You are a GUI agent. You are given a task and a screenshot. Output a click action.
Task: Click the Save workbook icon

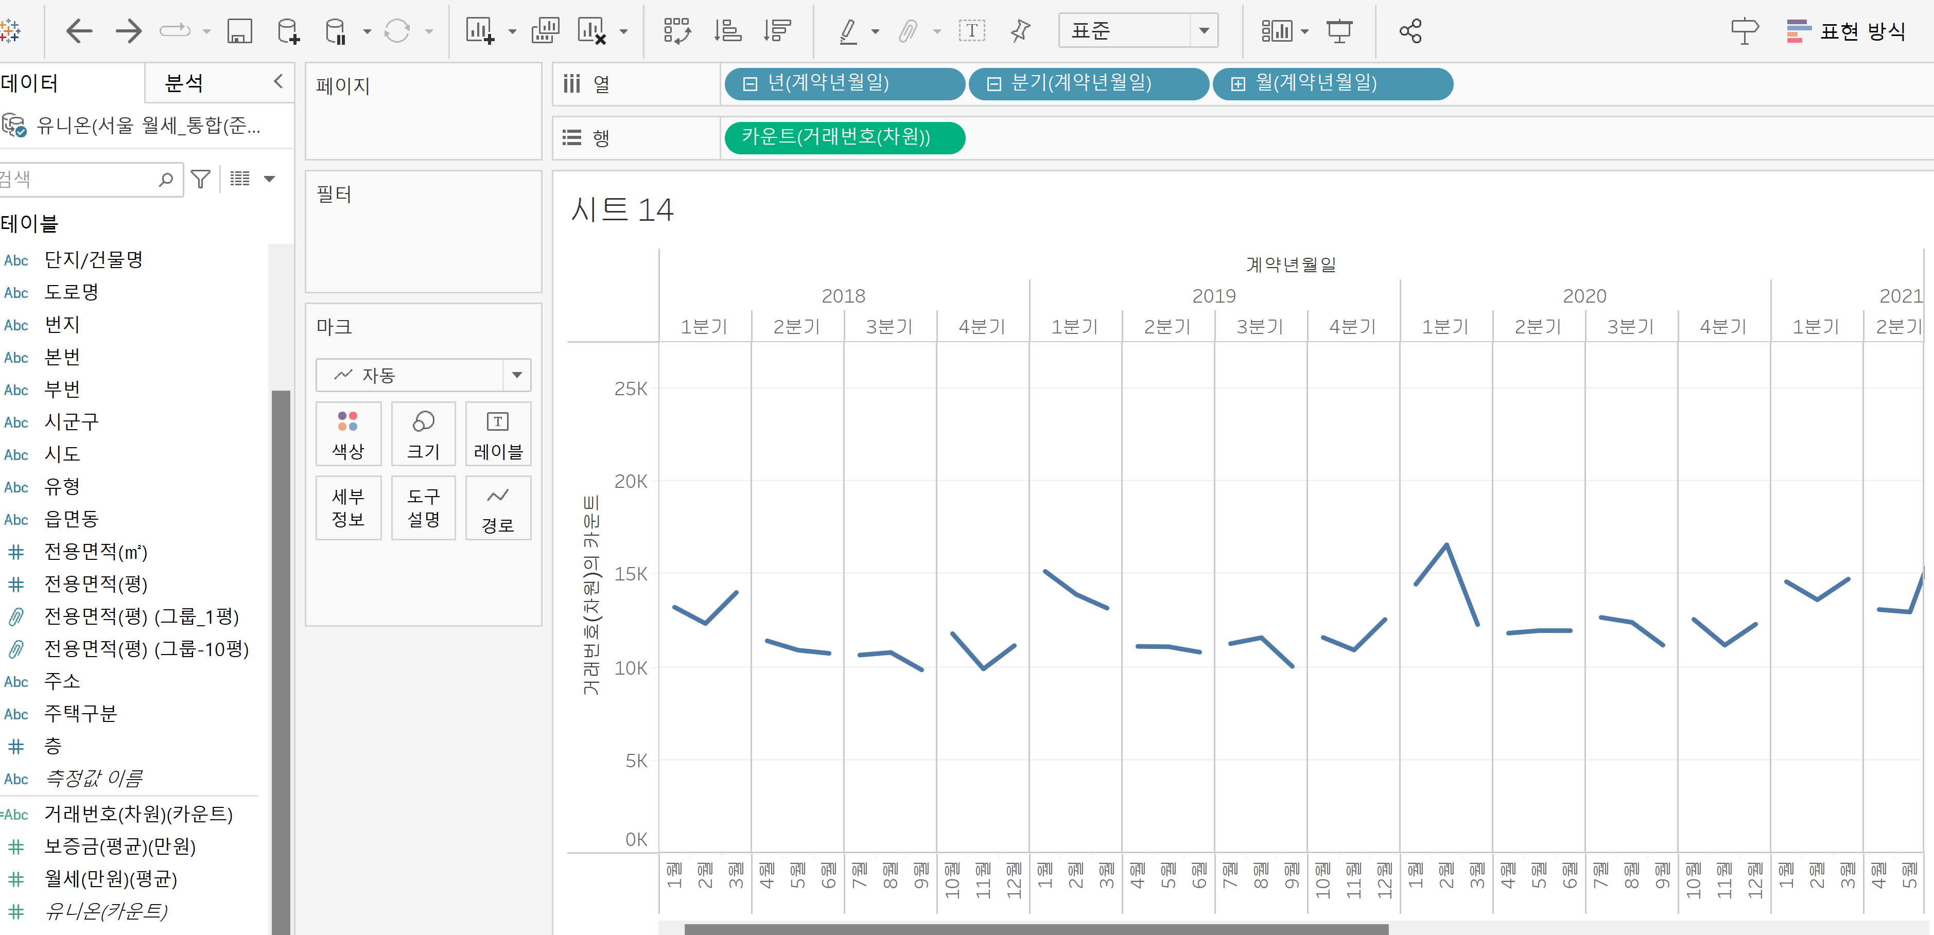click(x=239, y=31)
